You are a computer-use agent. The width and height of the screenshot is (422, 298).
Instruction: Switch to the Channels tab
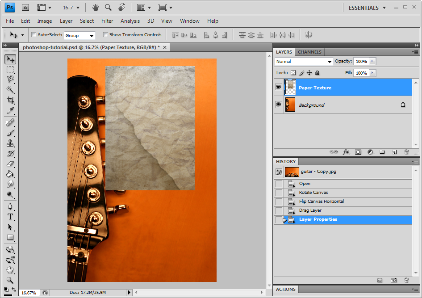(309, 52)
